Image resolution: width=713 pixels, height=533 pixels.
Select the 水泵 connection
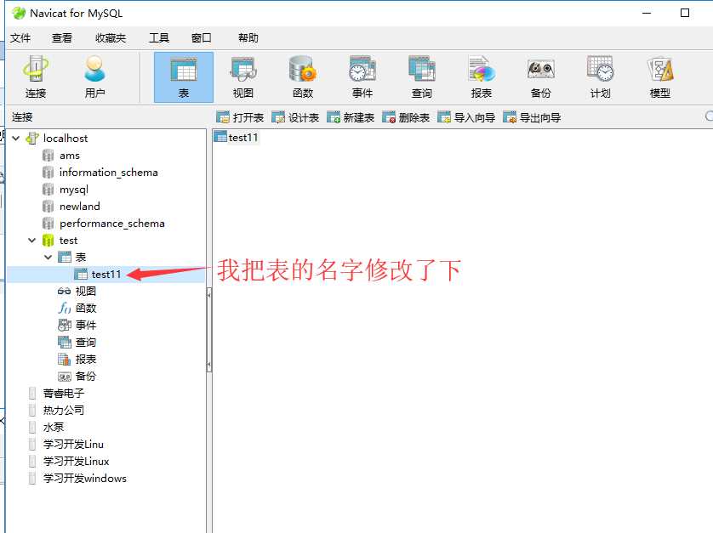(54, 427)
